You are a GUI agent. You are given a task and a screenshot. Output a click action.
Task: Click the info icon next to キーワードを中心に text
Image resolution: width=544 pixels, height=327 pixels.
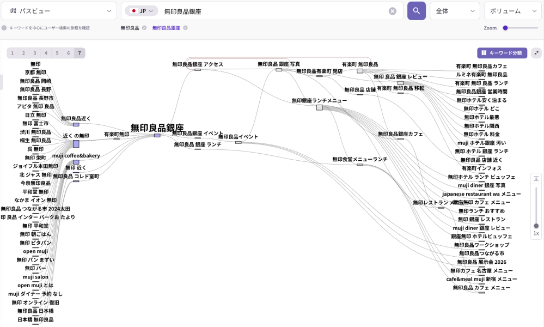(x=5, y=26)
